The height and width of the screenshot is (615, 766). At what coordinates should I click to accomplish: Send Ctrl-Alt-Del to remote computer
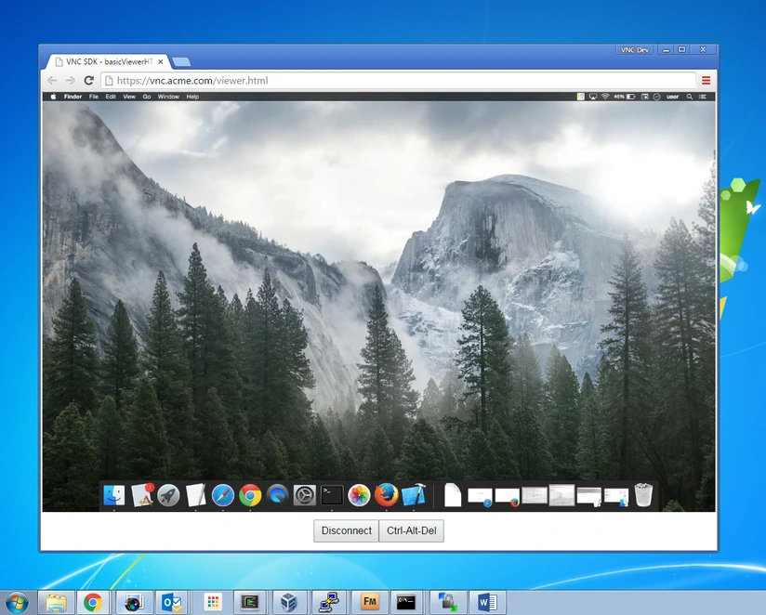point(411,530)
